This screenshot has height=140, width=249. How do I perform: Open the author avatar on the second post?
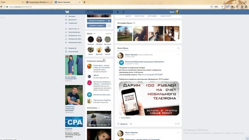click(120, 133)
